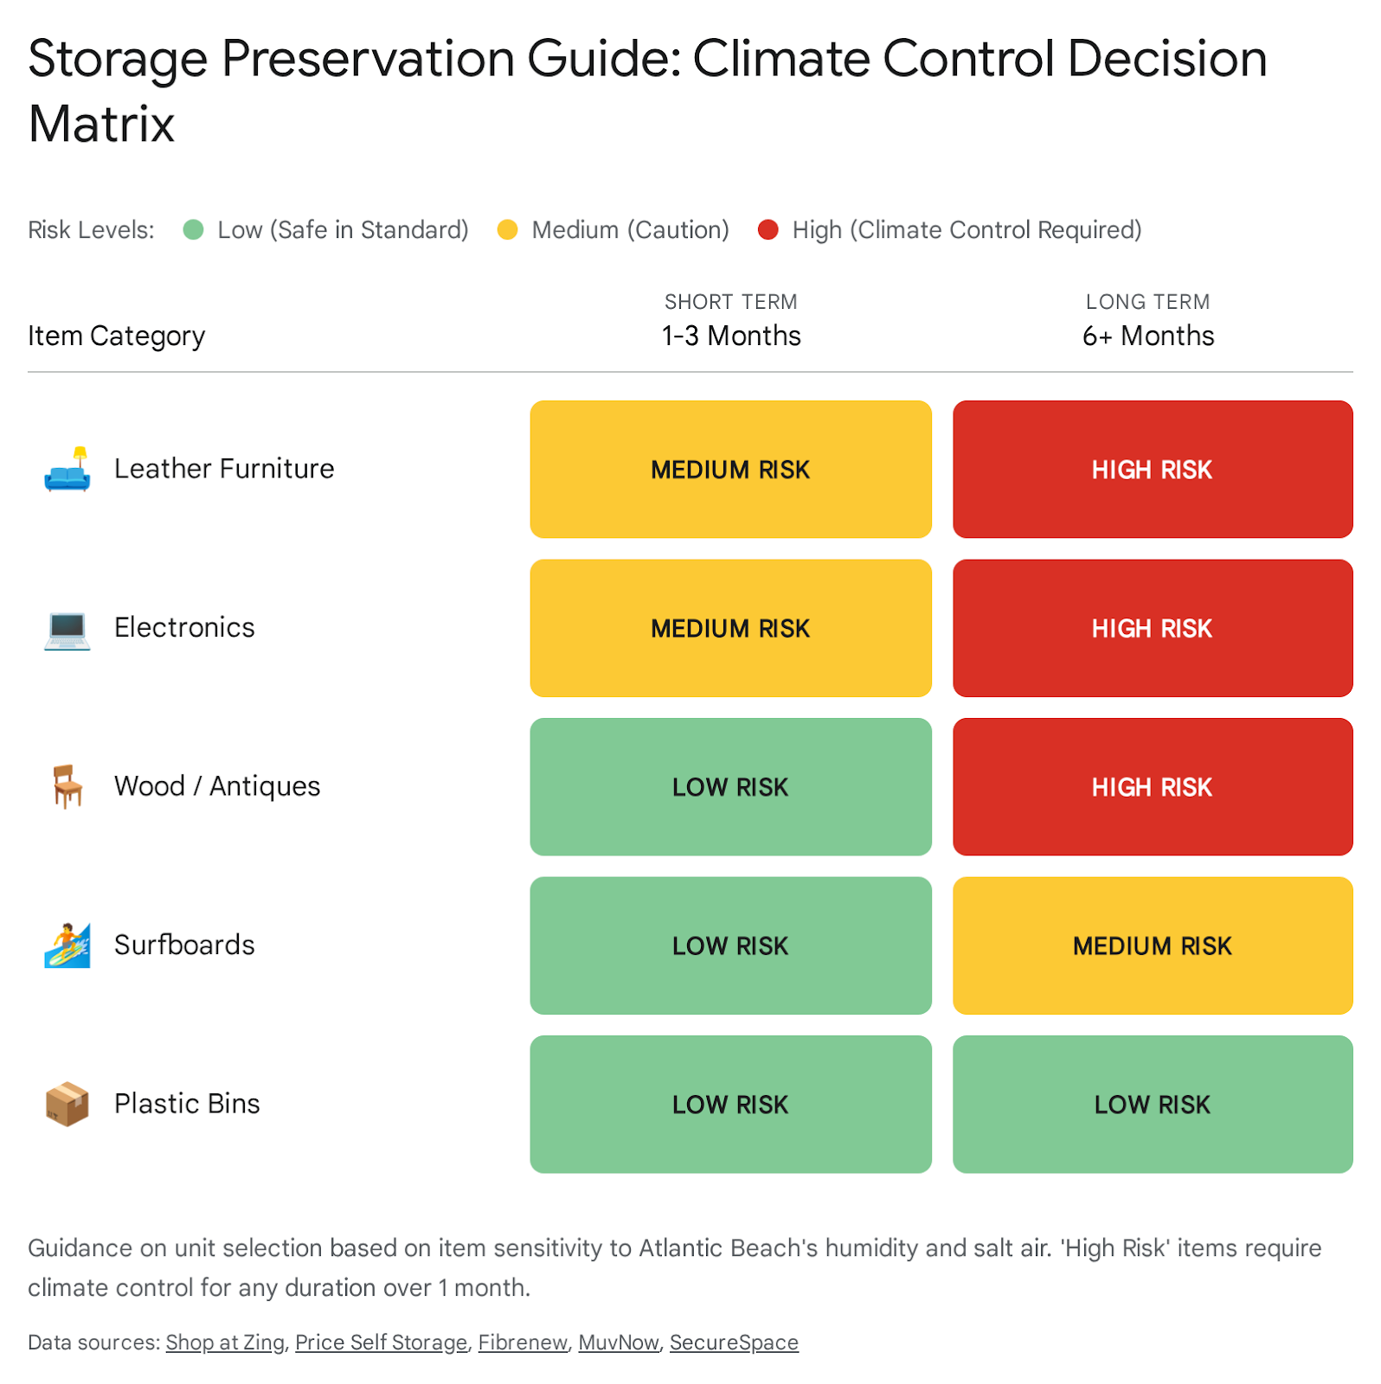Click the couch icon beside Leather Furniture
Screen dimensions: 1381x1384
(67, 470)
